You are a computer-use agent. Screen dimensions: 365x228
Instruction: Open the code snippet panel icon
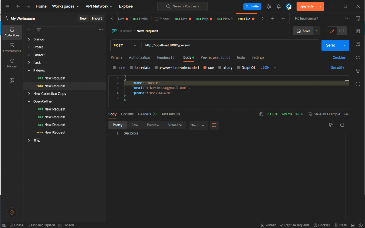(358, 57)
